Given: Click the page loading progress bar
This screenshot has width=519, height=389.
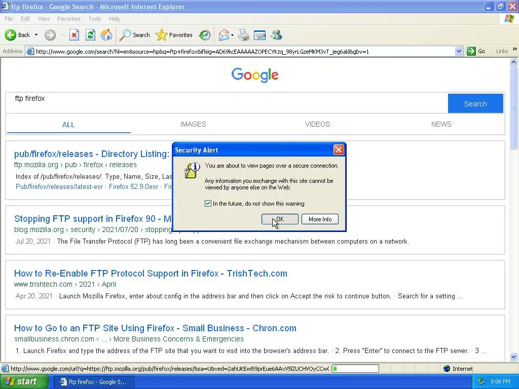Looking at the screenshot, I should pos(355,368).
